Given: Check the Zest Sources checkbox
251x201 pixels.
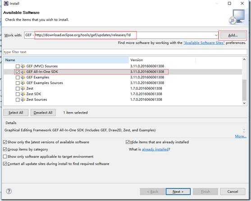Looking at the screenshot, I should pyautogui.click(x=18, y=100).
